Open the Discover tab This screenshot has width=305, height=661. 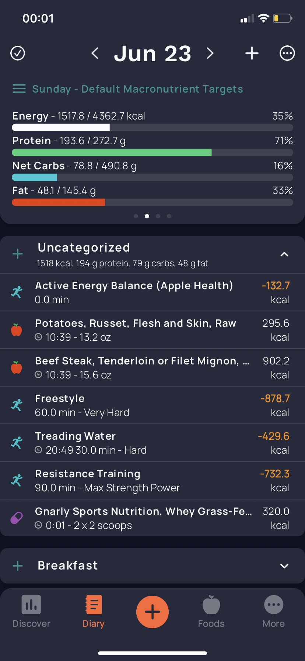pos(31,612)
